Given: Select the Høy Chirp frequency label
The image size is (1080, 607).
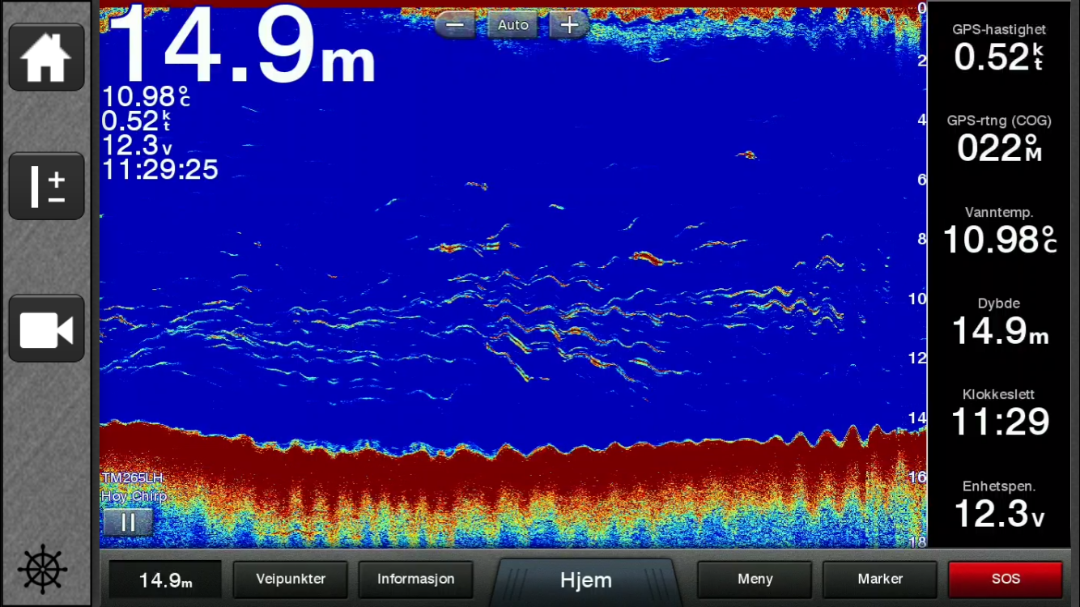Looking at the screenshot, I should [134, 496].
